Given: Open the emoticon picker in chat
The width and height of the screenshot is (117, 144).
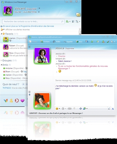Looking at the screenshot, I should [57, 109].
